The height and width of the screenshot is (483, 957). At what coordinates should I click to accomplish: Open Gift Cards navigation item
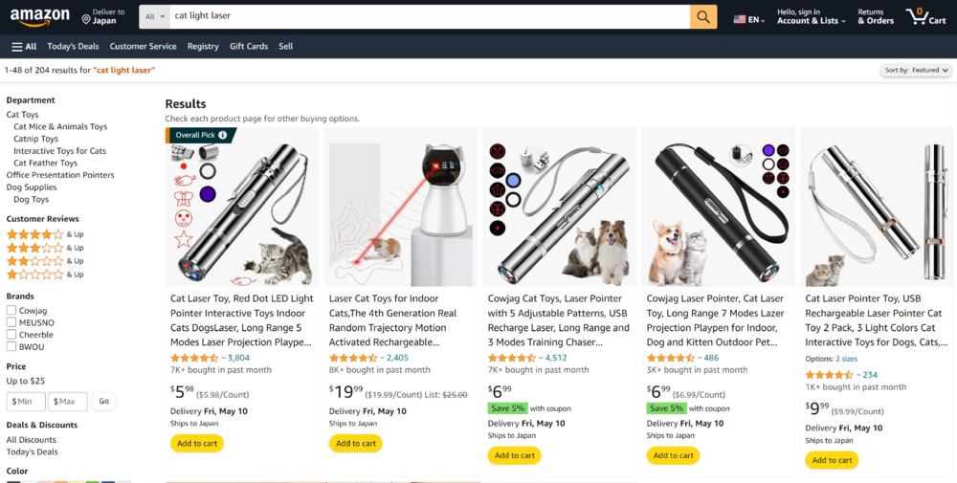click(x=249, y=46)
